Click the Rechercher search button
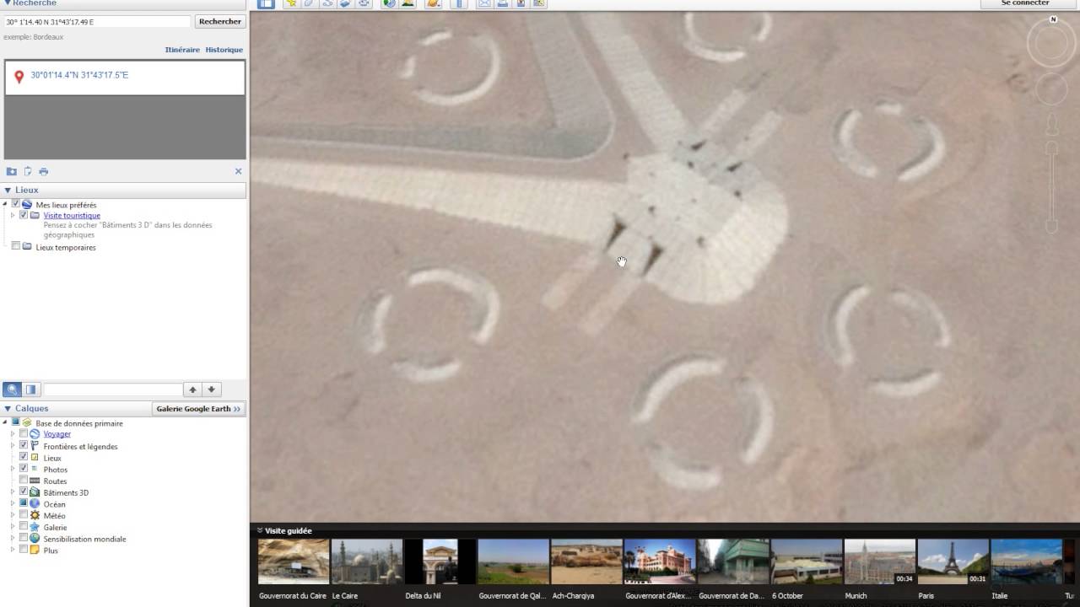Viewport: 1080px width, 607px height. (x=220, y=21)
